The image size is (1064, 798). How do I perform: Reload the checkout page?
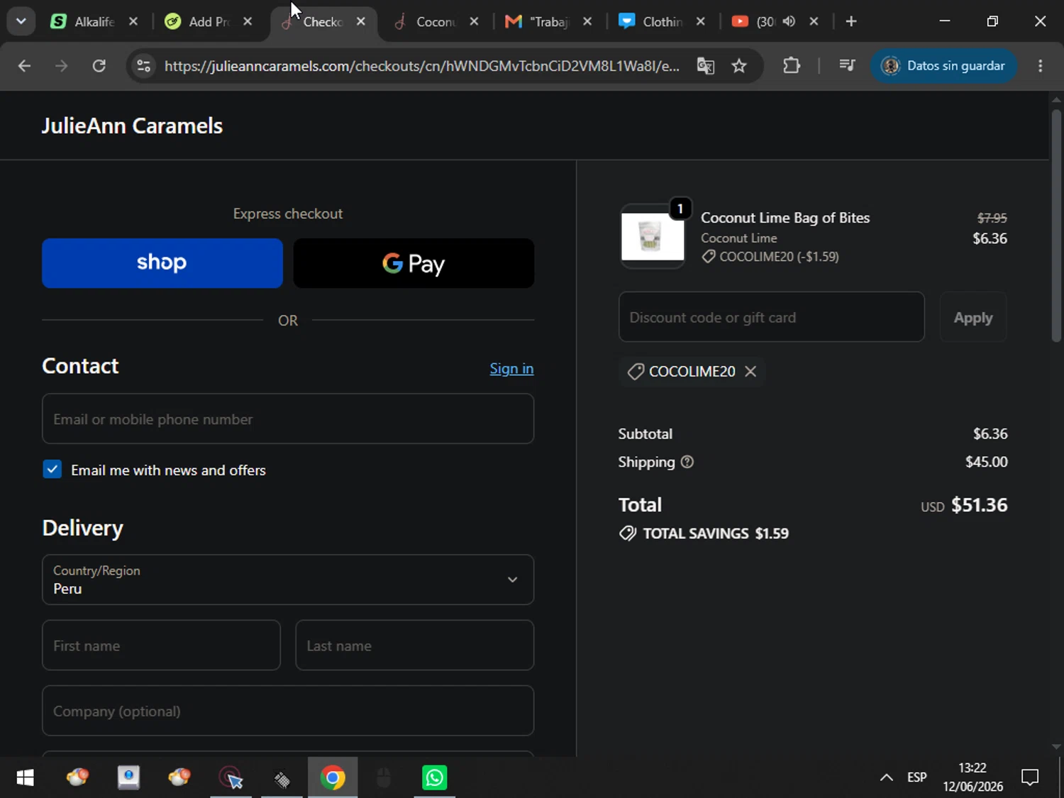(x=99, y=66)
